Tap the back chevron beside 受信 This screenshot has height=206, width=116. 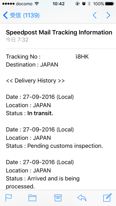coord(5,15)
